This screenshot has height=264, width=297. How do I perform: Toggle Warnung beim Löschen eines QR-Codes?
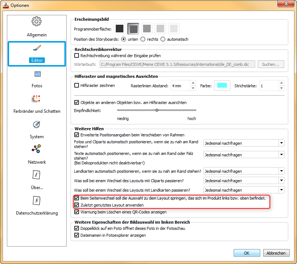point(76,212)
